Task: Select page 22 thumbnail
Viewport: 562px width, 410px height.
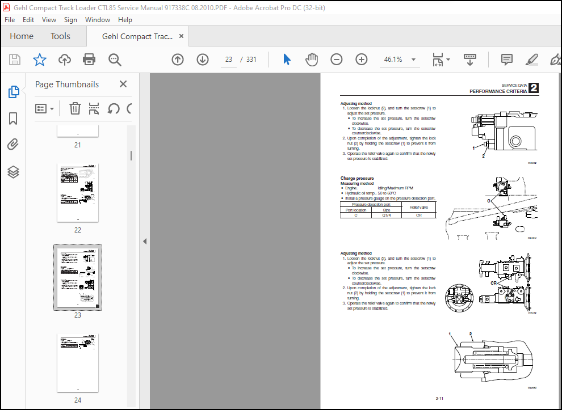Action: pos(78,193)
